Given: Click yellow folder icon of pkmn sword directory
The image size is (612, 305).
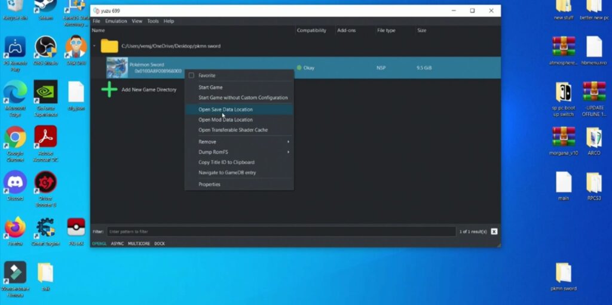Looking at the screenshot, I should pyautogui.click(x=109, y=46).
